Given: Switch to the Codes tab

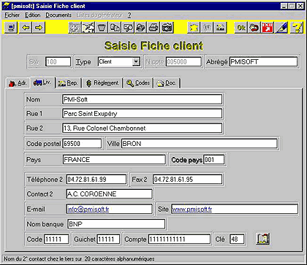Looking at the screenshot, I should point(138,83).
